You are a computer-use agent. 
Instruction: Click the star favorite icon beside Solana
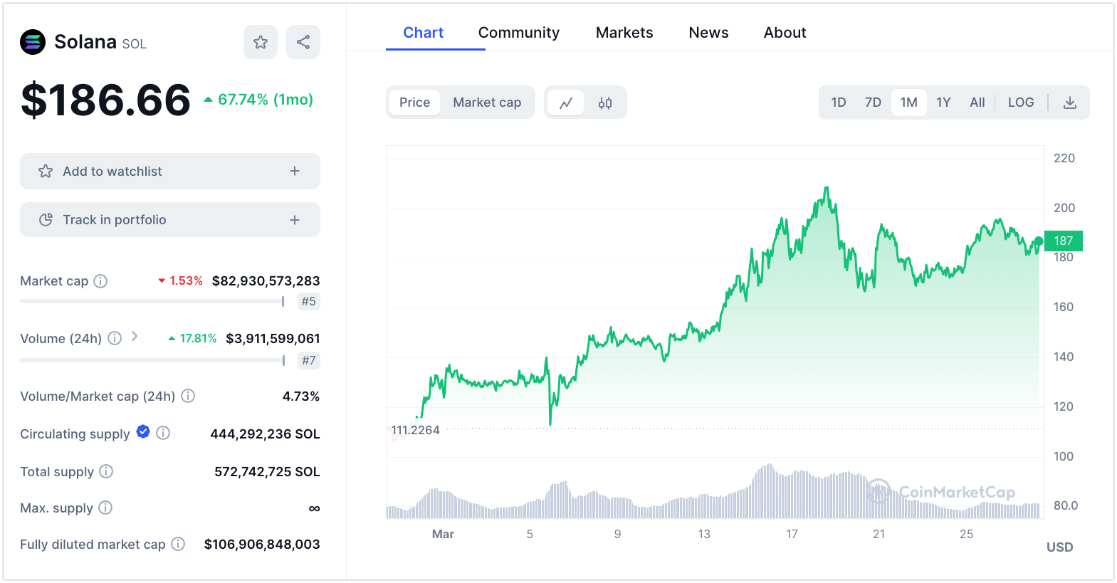point(261,43)
